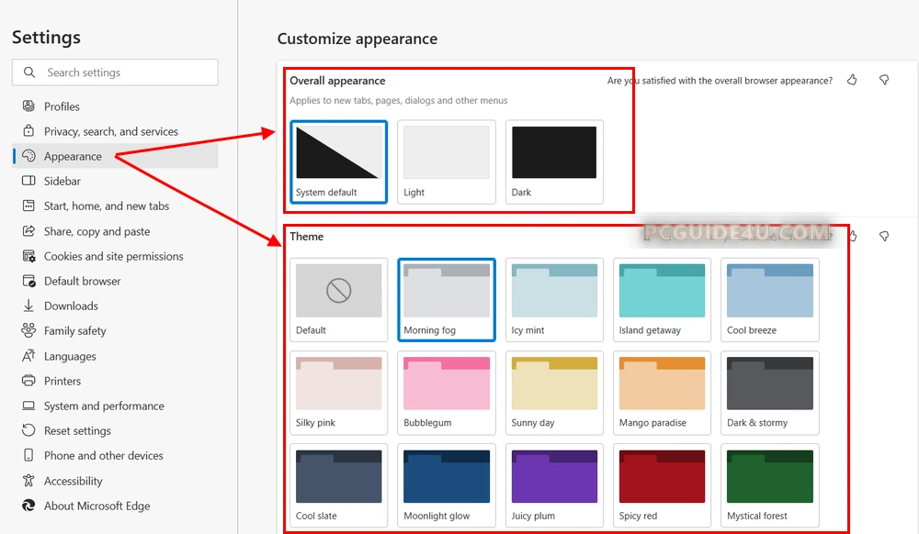
Task: Apply the Juicy plum theme
Action: tap(554, 485)
